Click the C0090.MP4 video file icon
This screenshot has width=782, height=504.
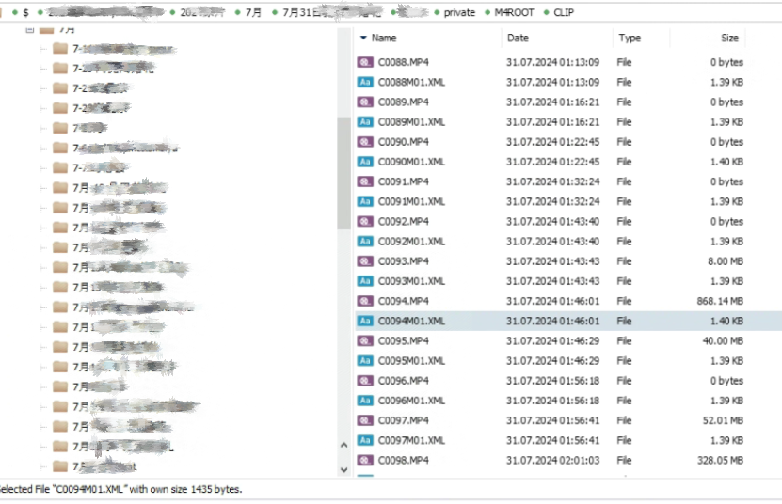point(365,142)
